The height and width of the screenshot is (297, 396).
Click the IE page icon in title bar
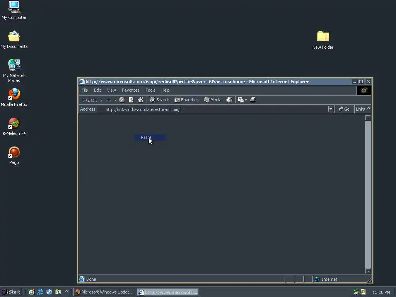tap(82, 82)
